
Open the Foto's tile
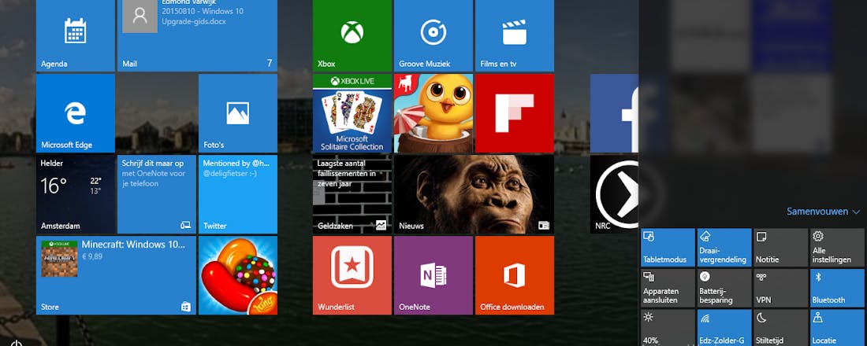[x=238, y=113]
